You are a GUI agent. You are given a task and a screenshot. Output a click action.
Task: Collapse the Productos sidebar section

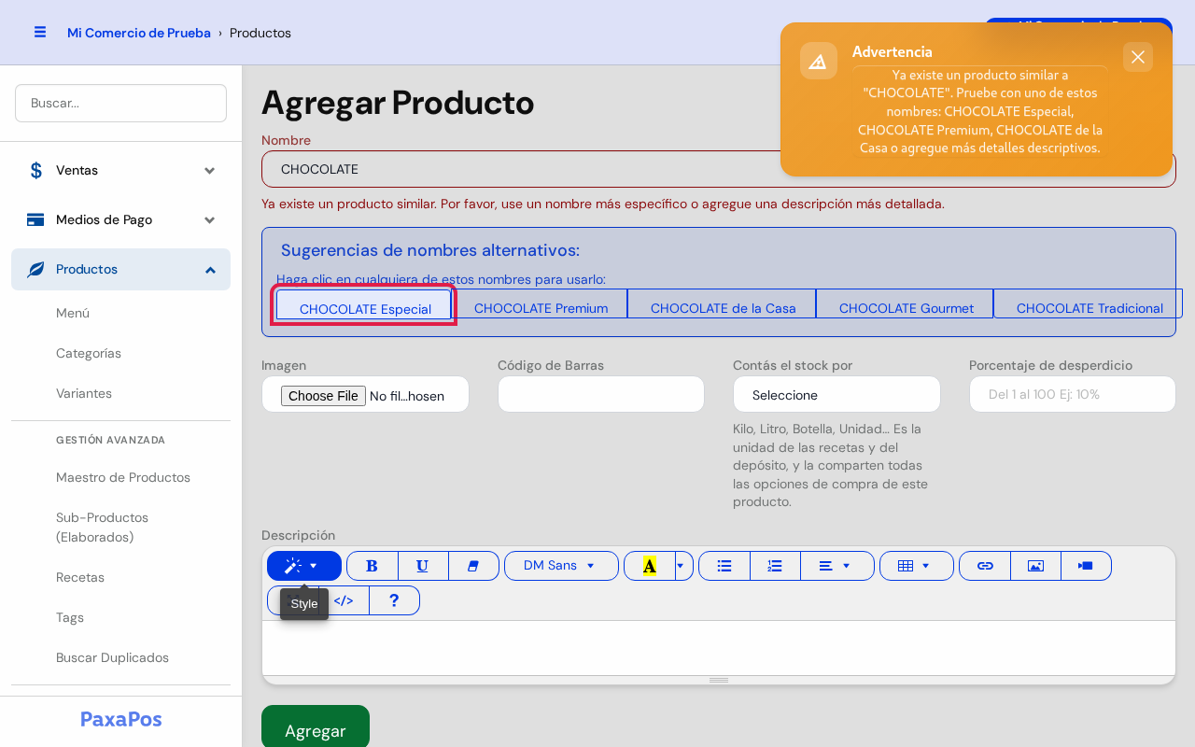click(x=120, y=269)
